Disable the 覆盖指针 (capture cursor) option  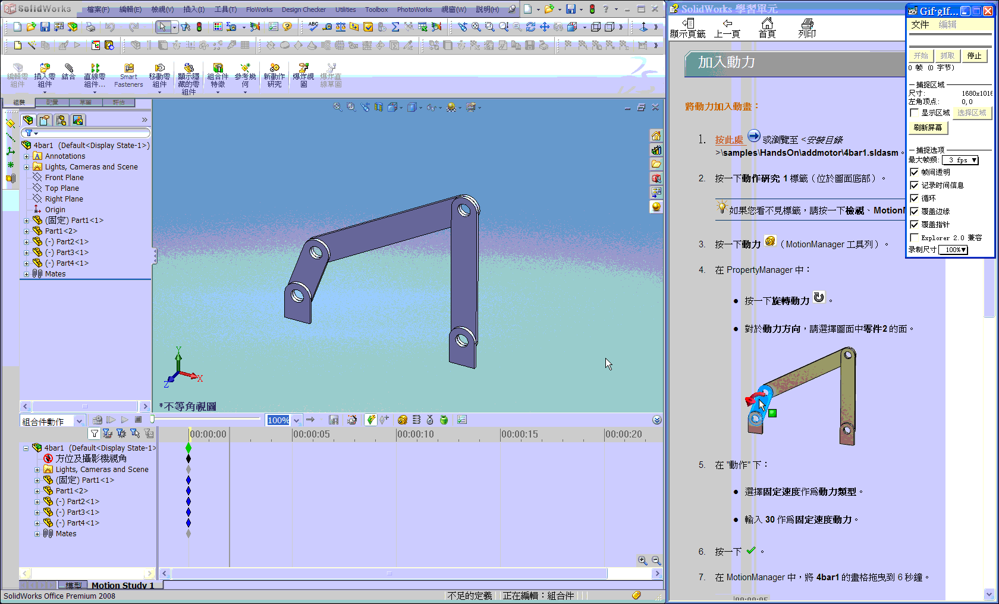[913, 224]
